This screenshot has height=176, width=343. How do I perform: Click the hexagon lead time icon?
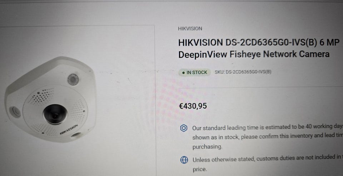pos(184,128)
